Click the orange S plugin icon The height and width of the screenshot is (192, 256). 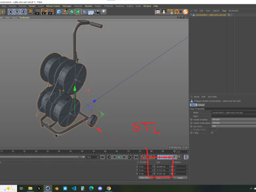tap(186, 12)
